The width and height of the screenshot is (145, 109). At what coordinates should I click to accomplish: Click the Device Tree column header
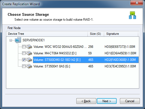(x=47, y=34)
